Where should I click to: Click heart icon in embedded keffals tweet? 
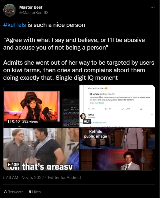tap(123, 109)
